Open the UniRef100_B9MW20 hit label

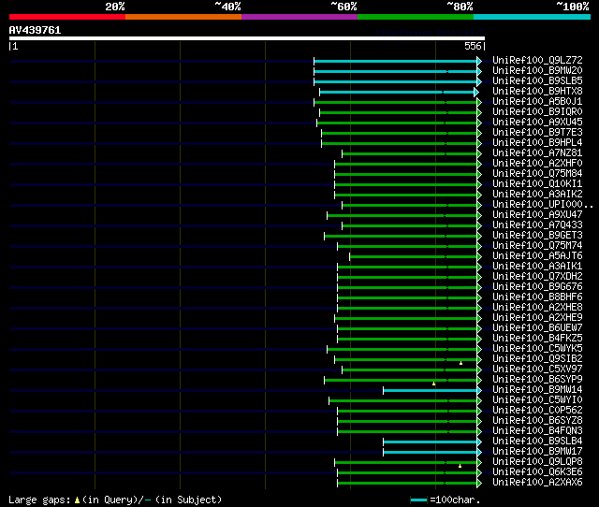[537, 71]
